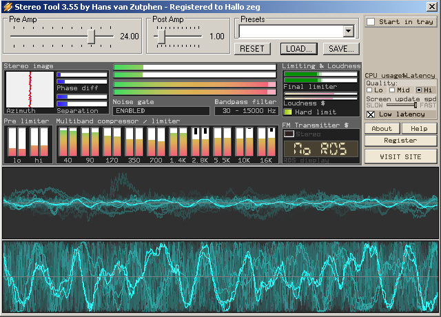The width and height of the screenshot is (441, 317).
Task: Click the 16K band compressor meter
Action: pos(266,142)
